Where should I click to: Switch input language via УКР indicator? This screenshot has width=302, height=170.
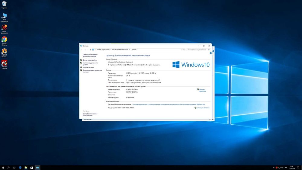click(x=286, y=168)
